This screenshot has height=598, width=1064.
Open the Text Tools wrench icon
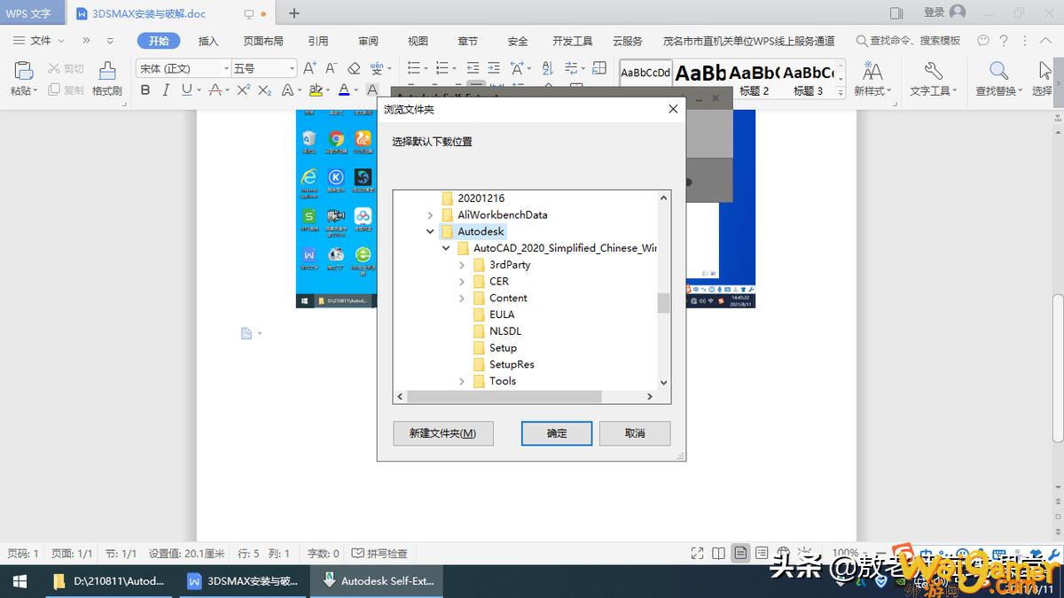(x=932, y=71)
